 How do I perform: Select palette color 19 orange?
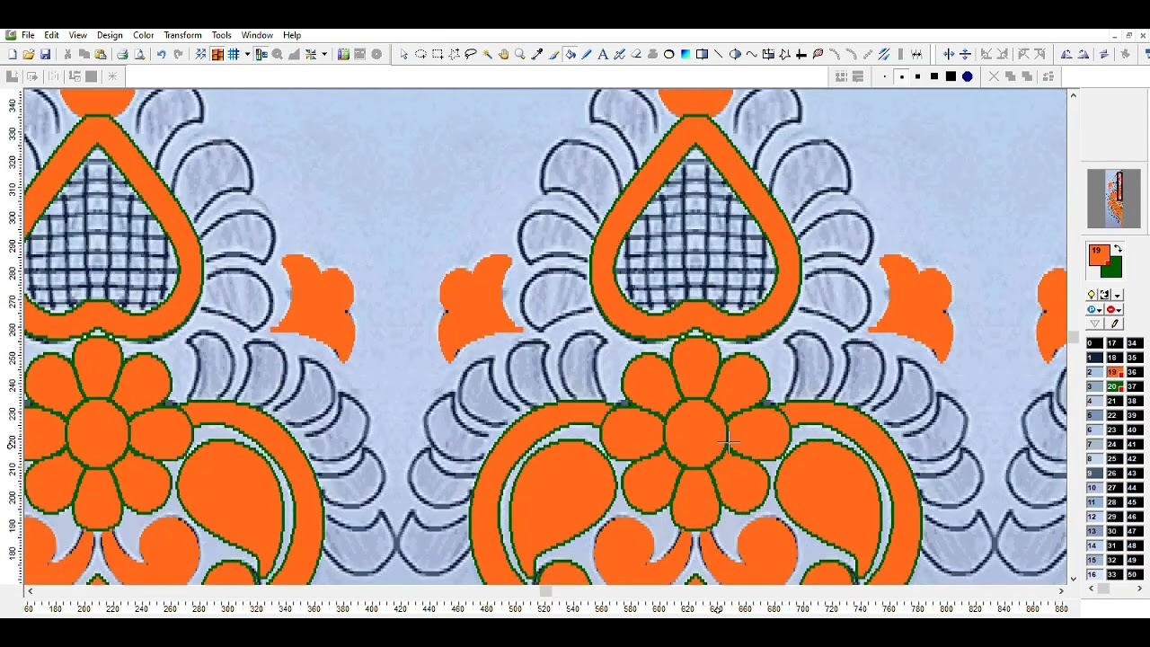tap(1114, 372)
